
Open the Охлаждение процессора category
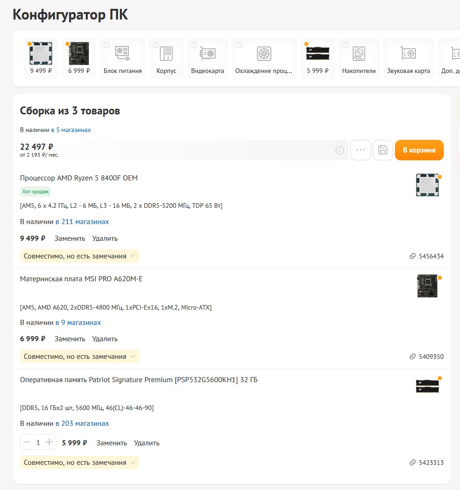(x=264, y=59)
